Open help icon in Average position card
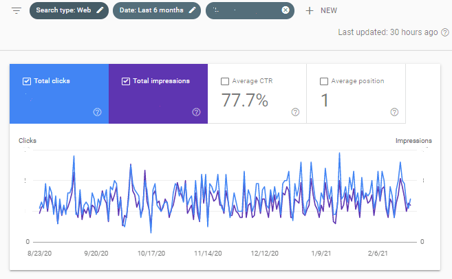Image resolution: width=452 pixels, height=279 pixels. 394,112
